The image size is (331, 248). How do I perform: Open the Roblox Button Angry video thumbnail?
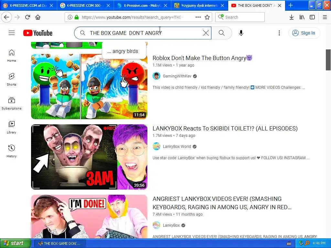89,87
